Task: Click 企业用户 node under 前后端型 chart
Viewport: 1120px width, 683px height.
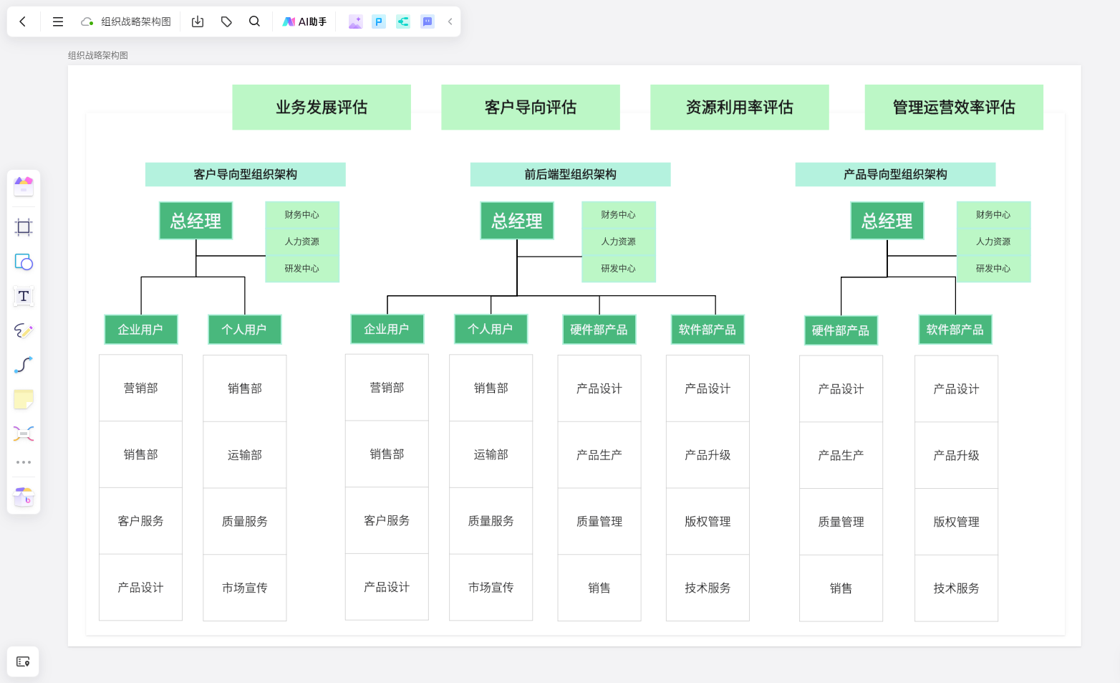Action: click(387, 329)
